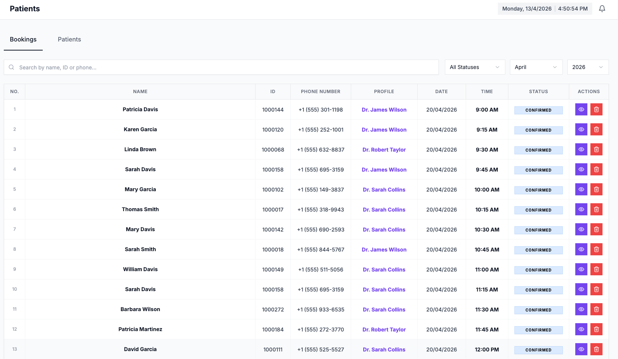View Linda Brown booking details eye icon
Image resolution: width=618 pixels, height=359 pixels.
(x=581, y=149)
